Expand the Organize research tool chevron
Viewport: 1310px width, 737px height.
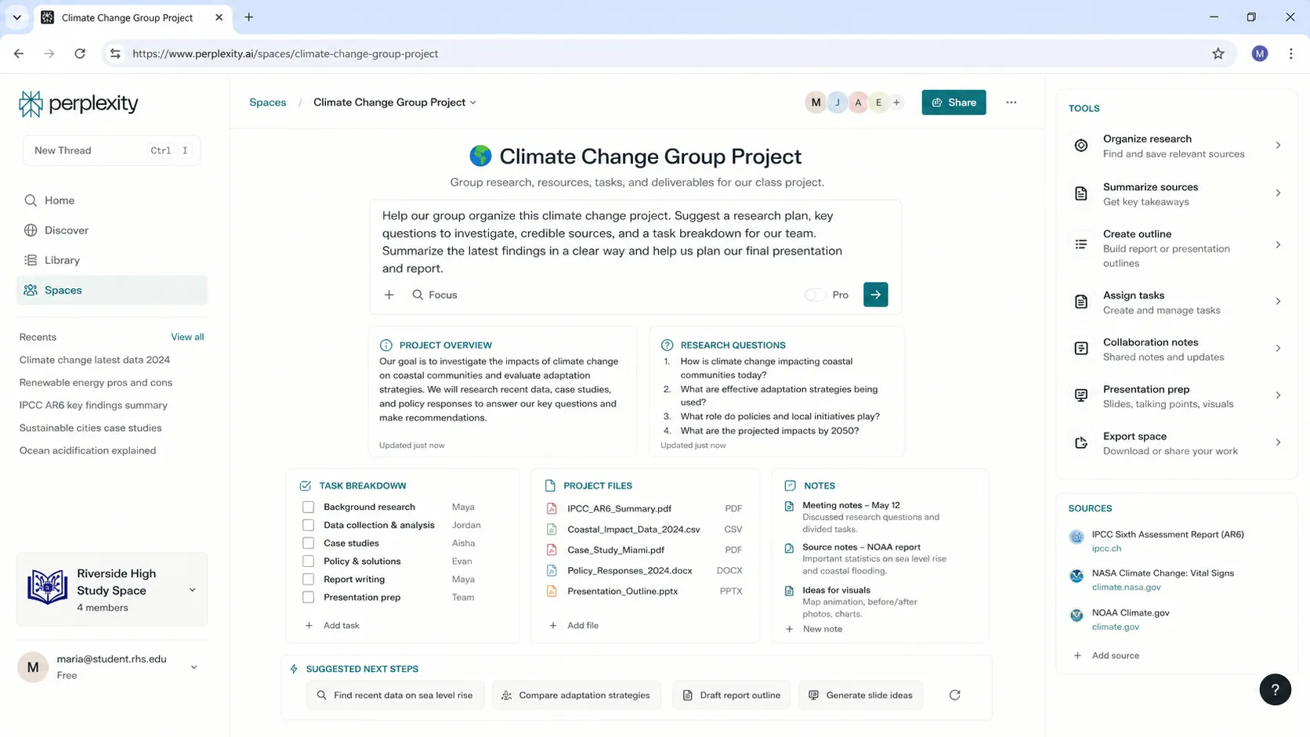coord(1278,146)
